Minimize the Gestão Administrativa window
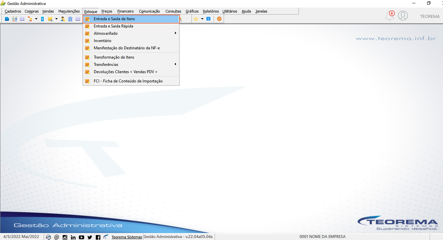Viewport: 443px width, 240px height. tap(413, 3)
